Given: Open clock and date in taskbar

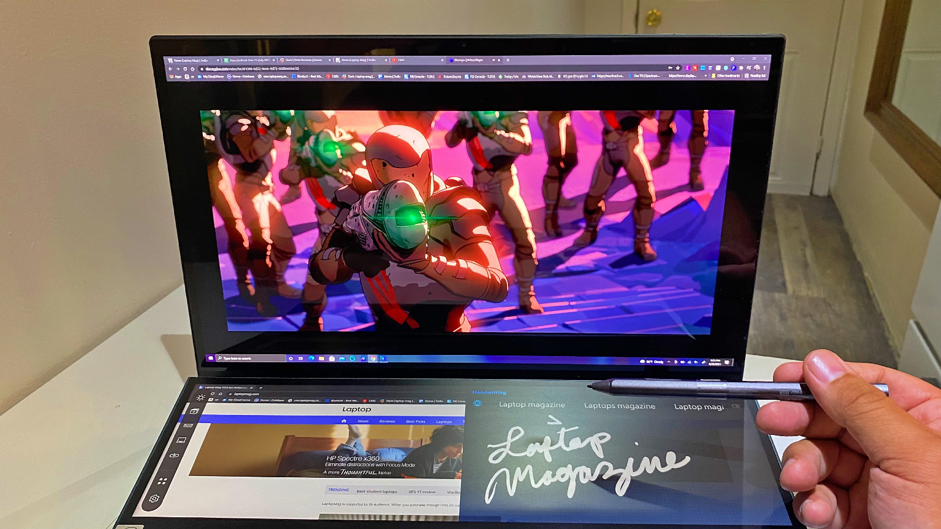Looking at the screenshot, I should (715, 362).
